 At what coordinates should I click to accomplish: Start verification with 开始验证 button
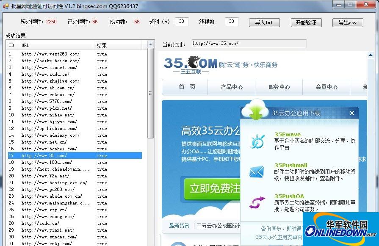(306, 22)
